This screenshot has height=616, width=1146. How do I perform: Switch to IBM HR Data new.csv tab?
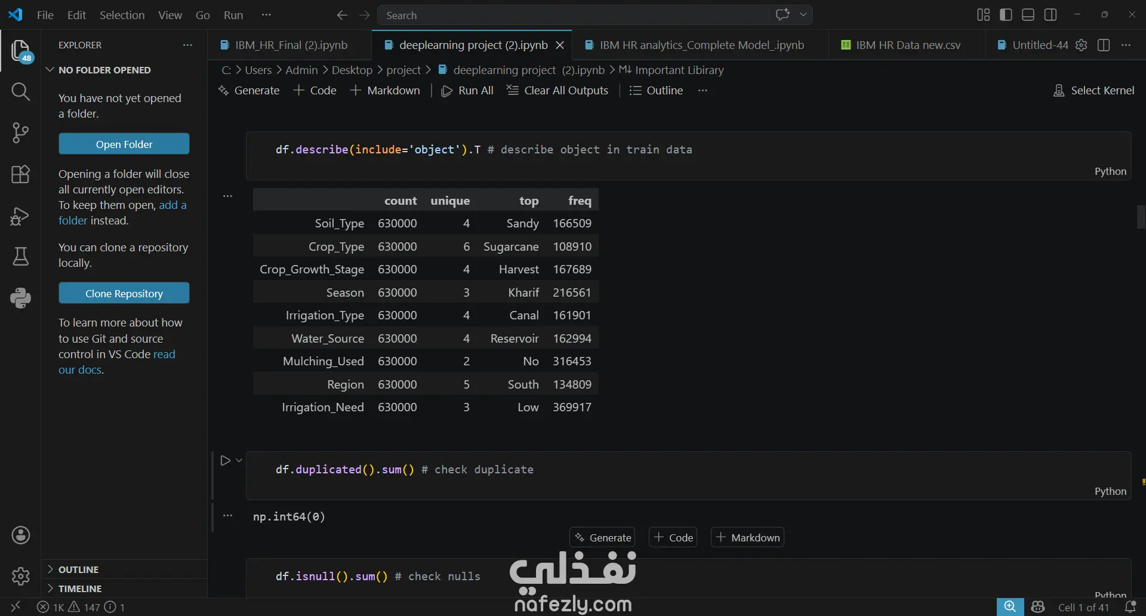(908, 45)
